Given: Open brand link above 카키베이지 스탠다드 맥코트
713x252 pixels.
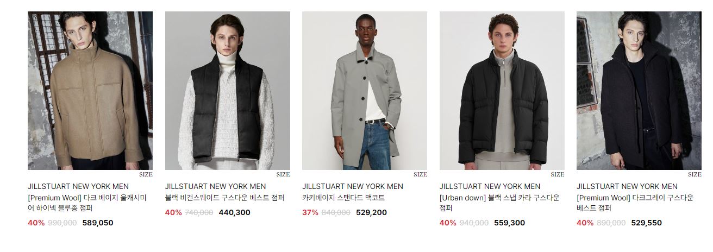Looking at the screenshot, I should pyautogui.click(x=353, y=186).
